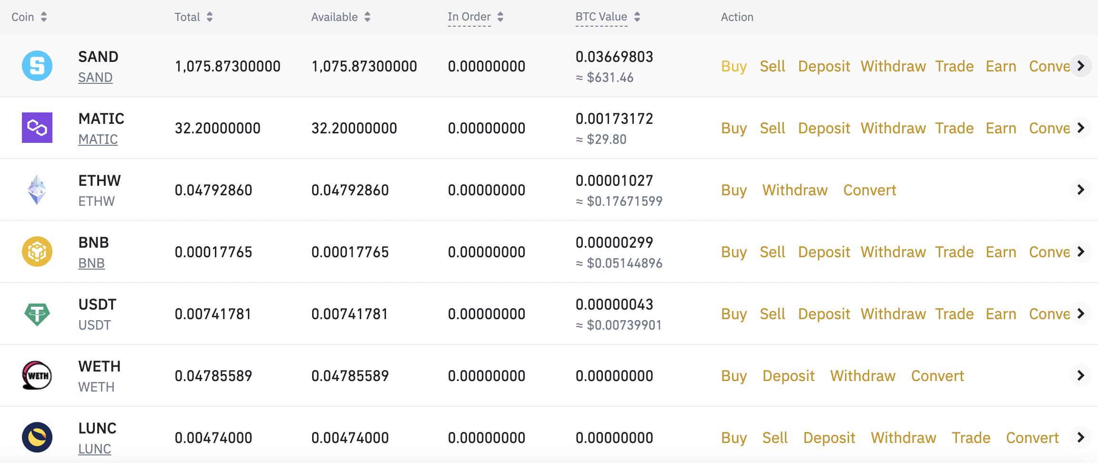Convert SAND from its row
The height and width of the screenshot is (463, 1098).
[1049, 66]
